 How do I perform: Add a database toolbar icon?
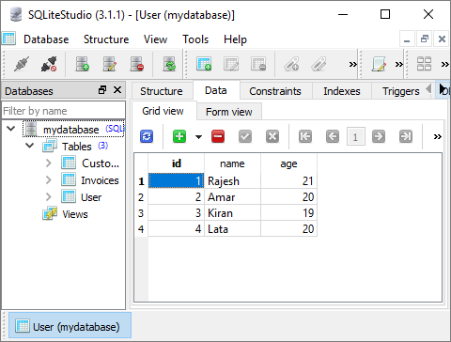click(x=83, y=64)
